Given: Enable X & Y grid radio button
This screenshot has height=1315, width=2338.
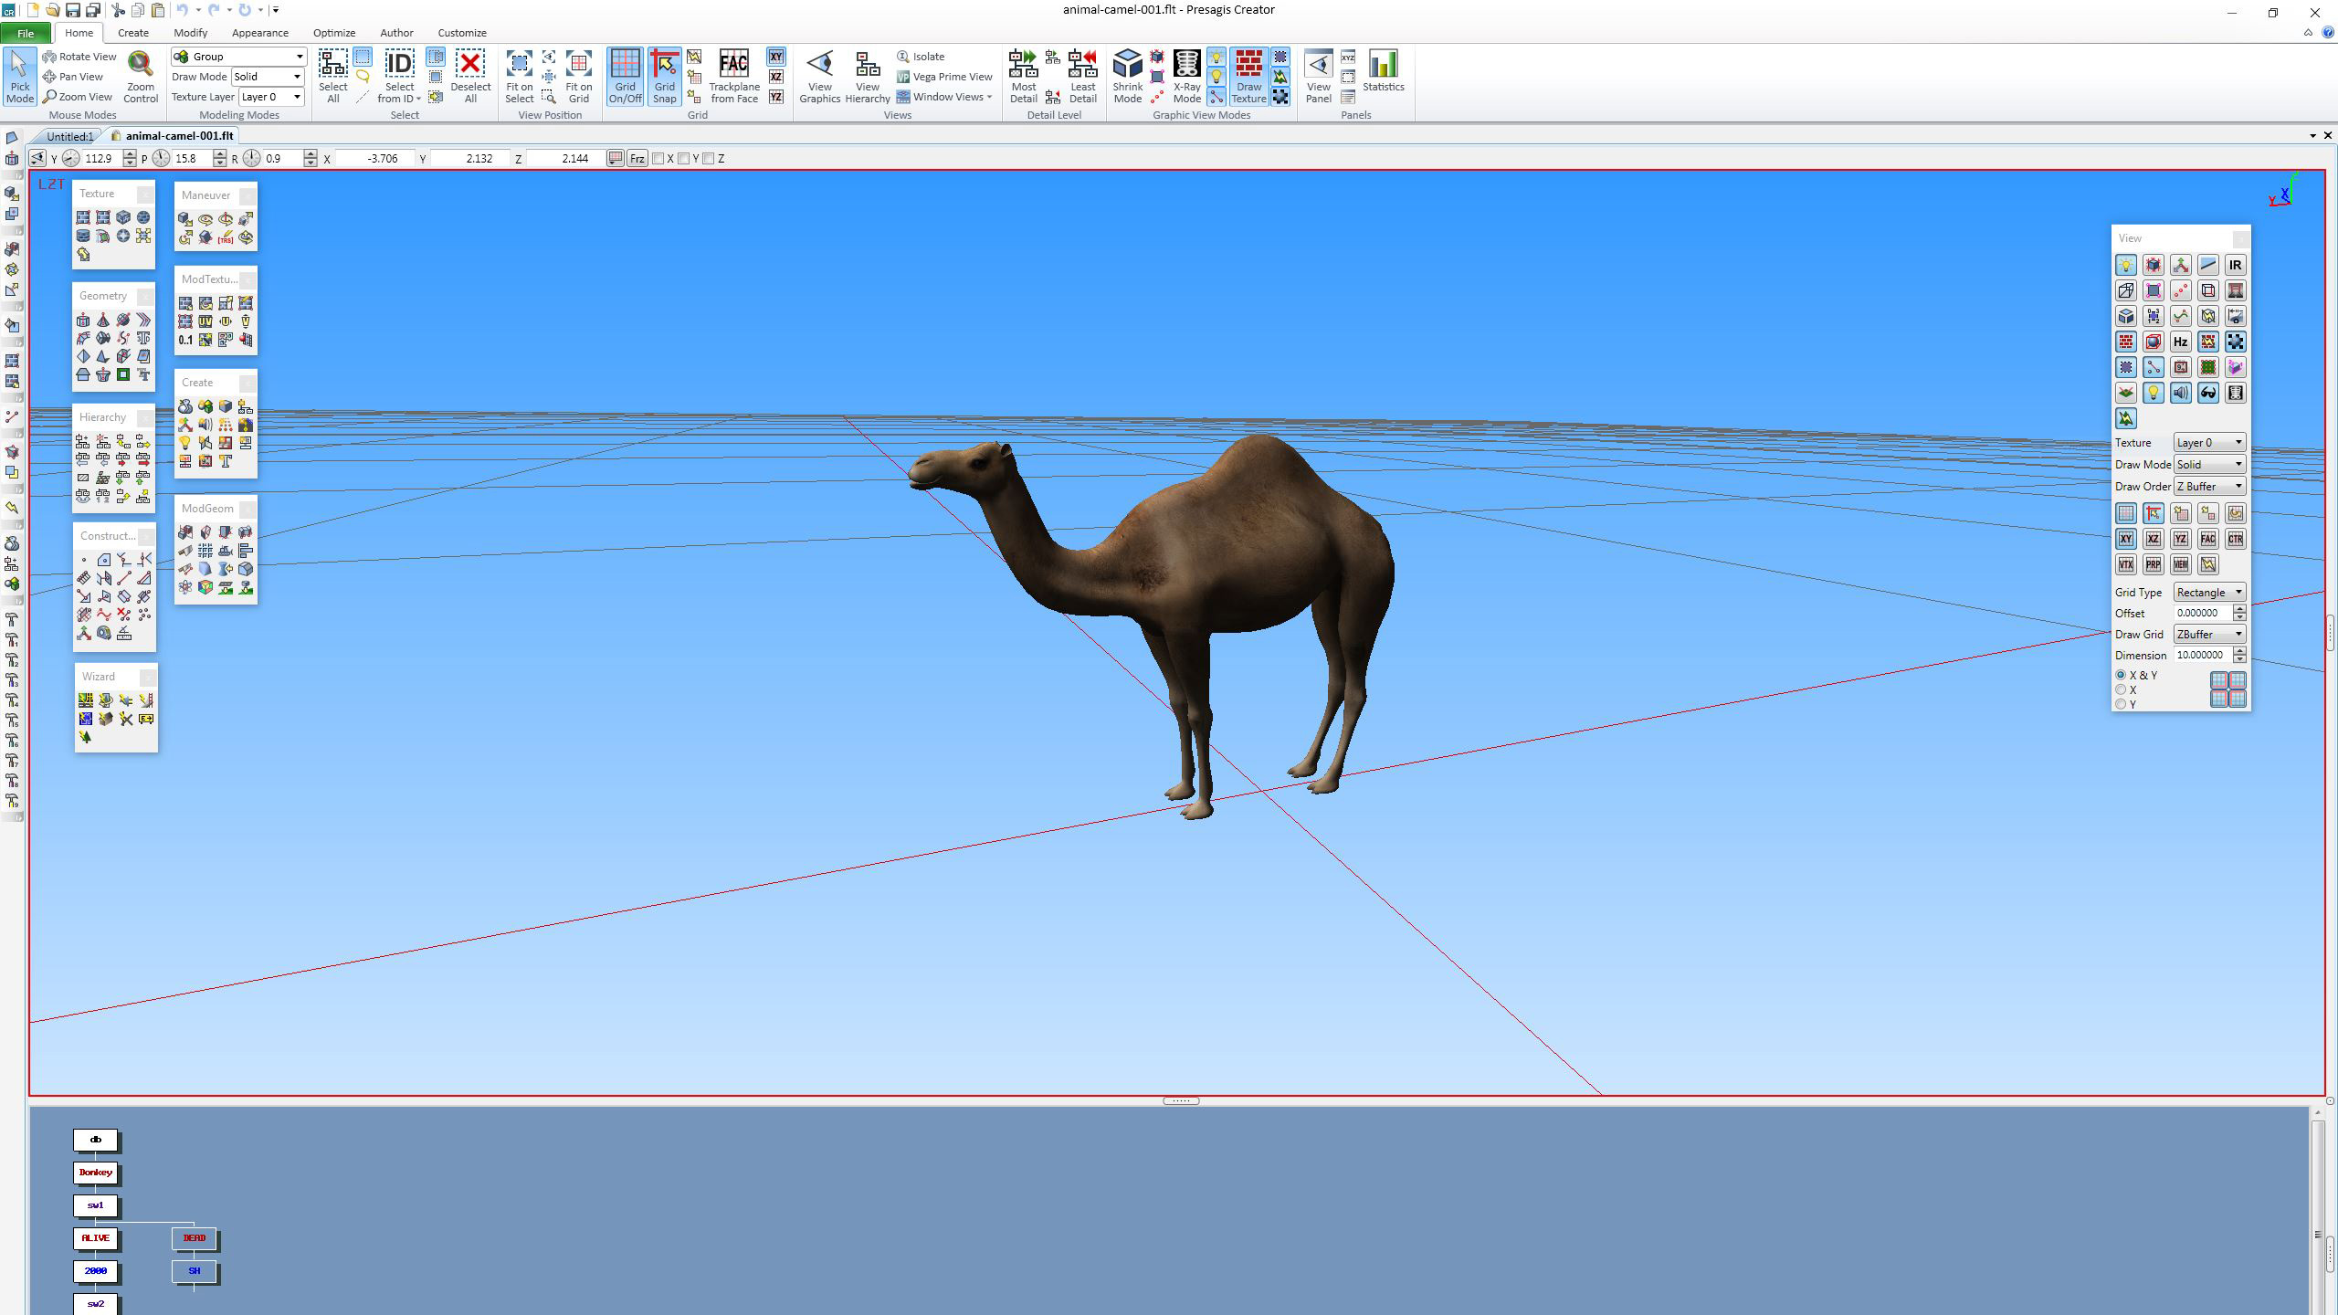Looking at the screenshot, I should click(x=2122, y=673).
